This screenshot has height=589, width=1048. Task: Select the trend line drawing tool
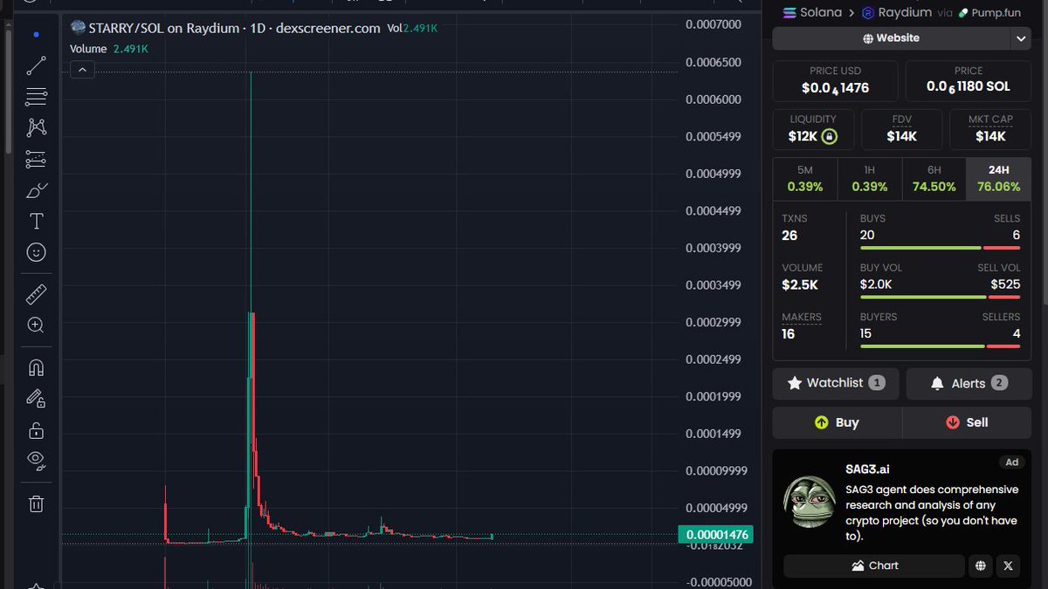(36, 65)
